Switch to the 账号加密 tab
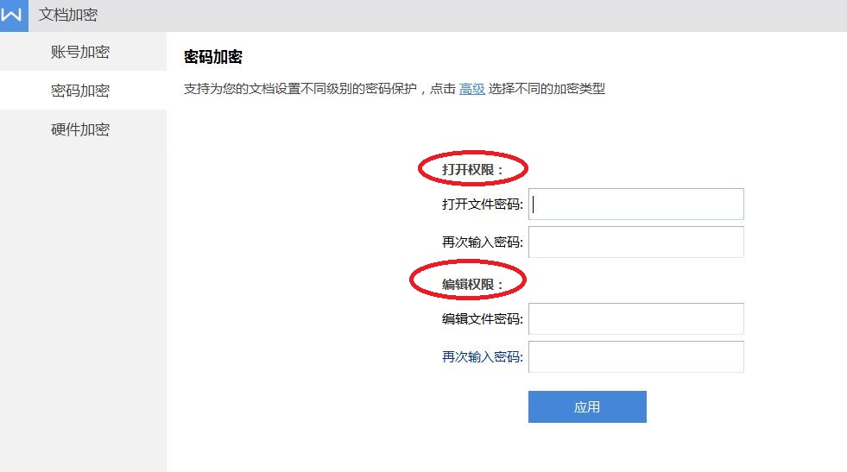Screen dimensions: 847x472 pos(80,52)
